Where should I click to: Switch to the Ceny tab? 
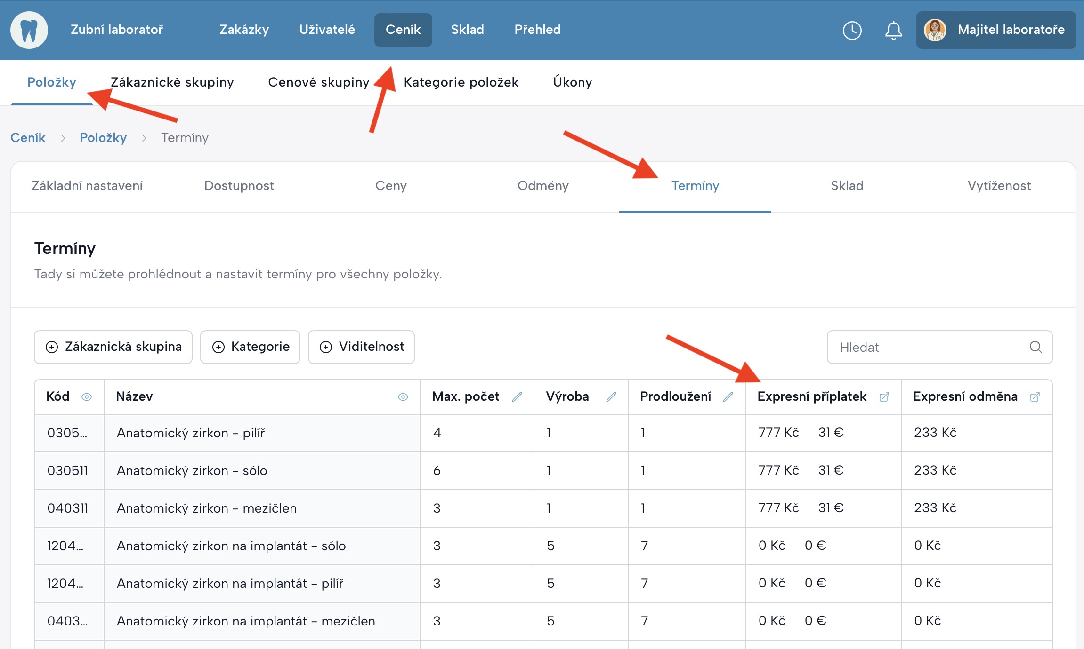pos(391,186)
